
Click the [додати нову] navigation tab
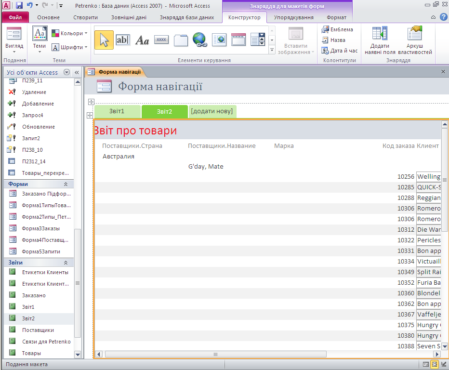(211, 111)
